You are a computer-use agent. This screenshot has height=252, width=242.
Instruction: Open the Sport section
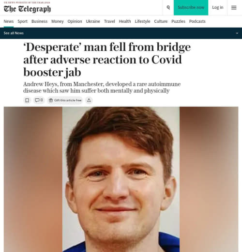pos(23,21)
